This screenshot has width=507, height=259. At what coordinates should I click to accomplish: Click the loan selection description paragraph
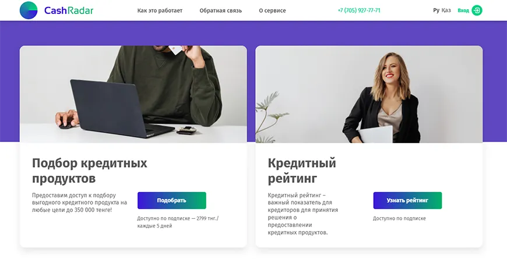[79, 203]
